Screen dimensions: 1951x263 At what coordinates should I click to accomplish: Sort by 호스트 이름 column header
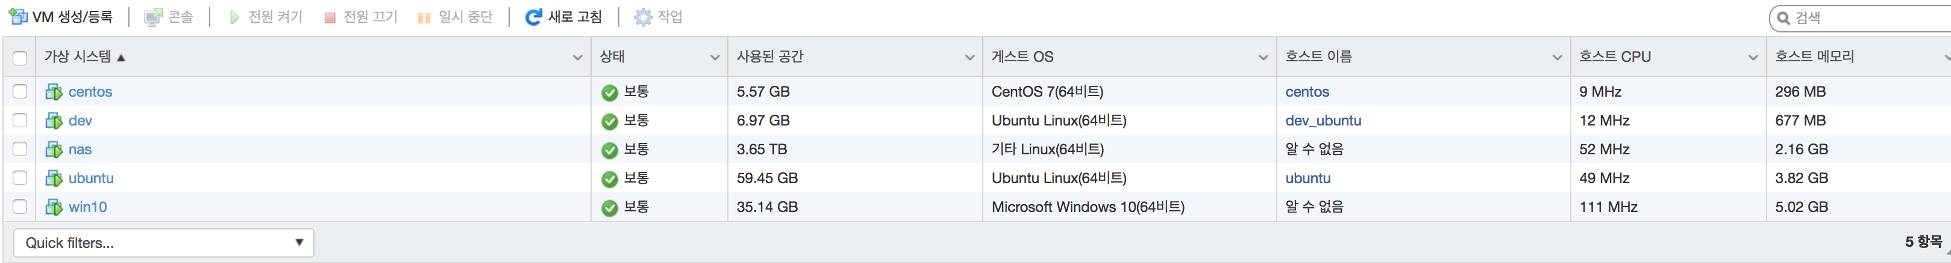point(1318,56)
